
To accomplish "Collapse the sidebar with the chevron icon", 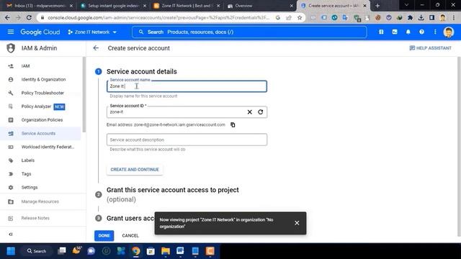I will tap(11, 235).
